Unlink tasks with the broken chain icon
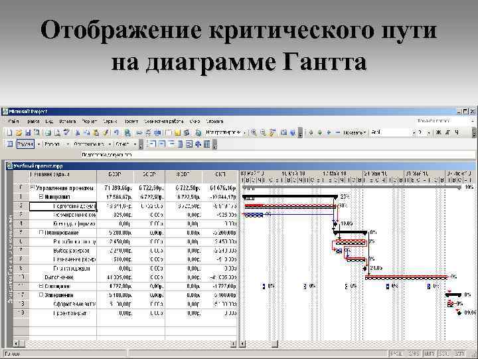The image size is (478, 359). 148,132
